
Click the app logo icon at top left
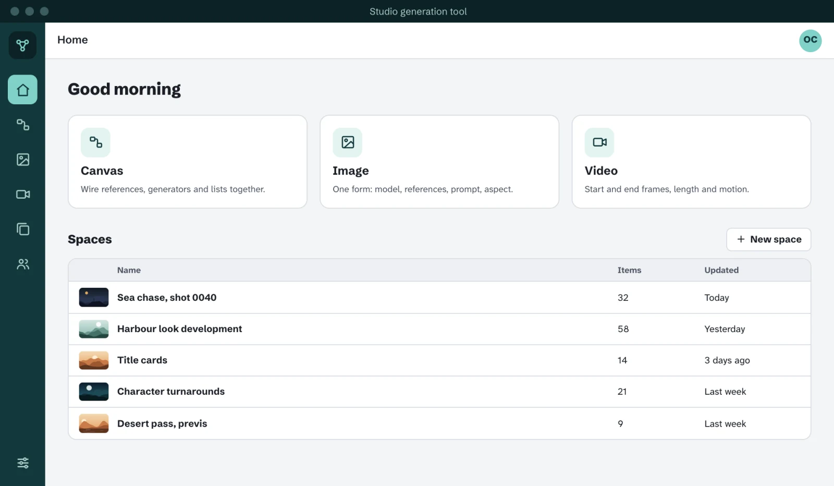pos(22,45)
